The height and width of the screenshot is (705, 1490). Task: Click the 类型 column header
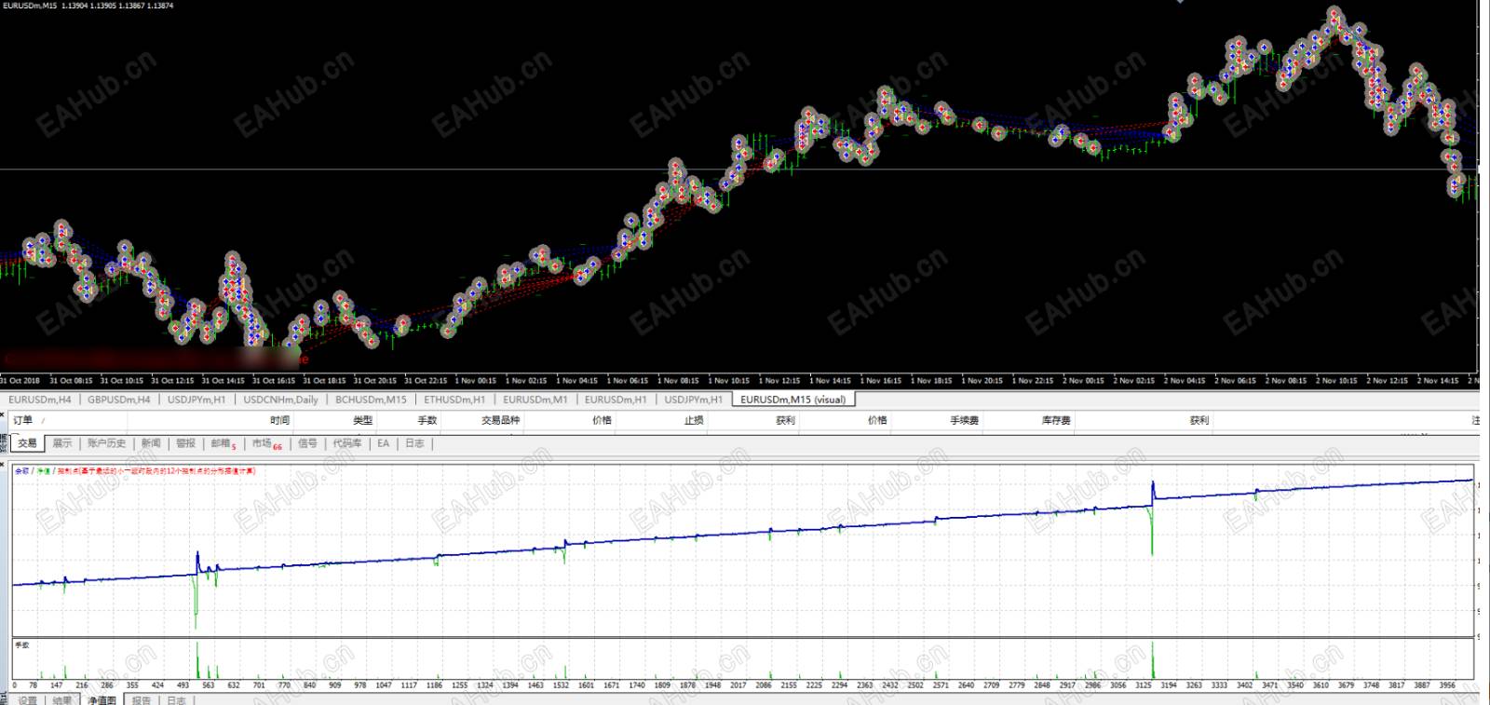tap(362, 420)
